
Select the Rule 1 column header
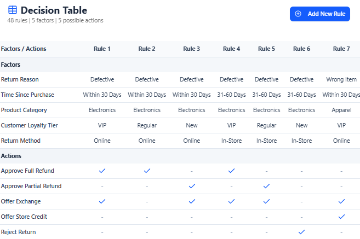click(102, 49)
